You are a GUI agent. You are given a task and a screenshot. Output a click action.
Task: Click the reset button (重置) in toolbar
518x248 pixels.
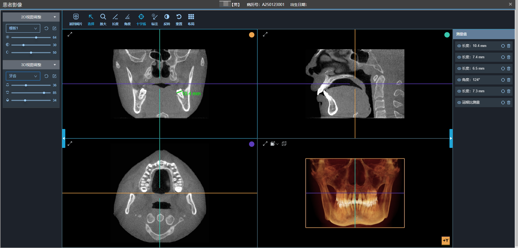click(179, 20)
